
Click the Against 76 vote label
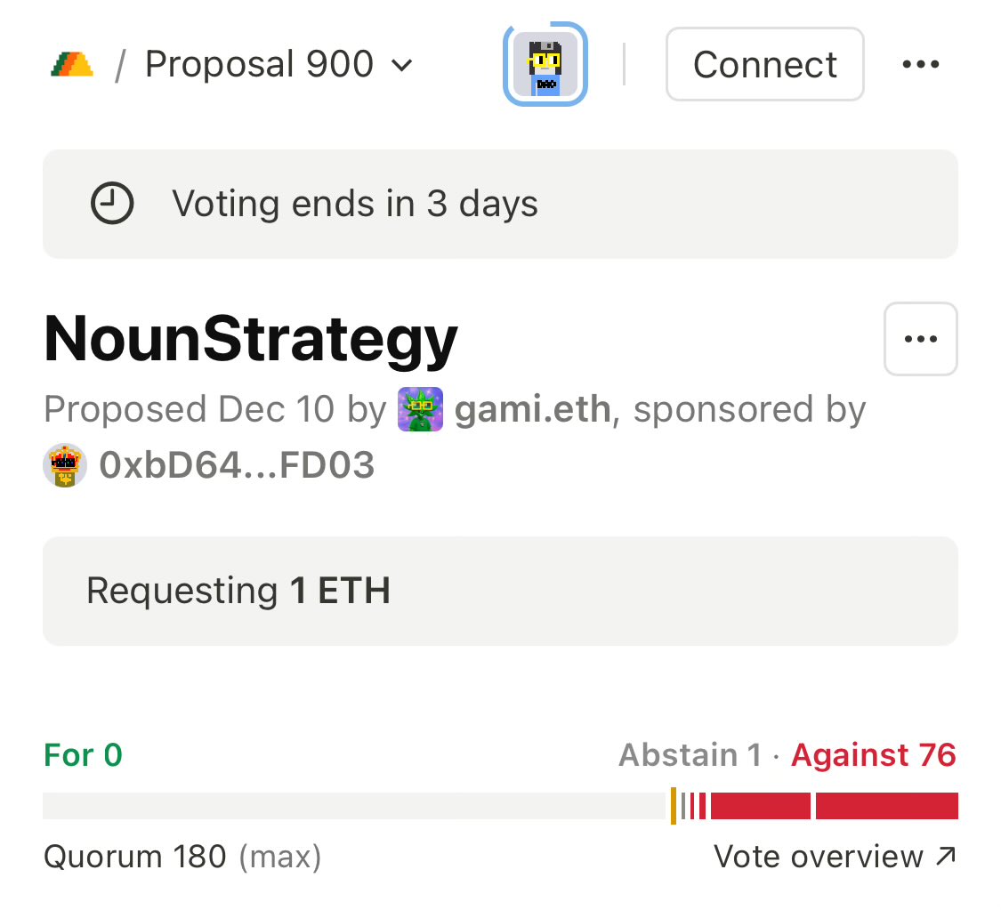click(x=873, y=755)
